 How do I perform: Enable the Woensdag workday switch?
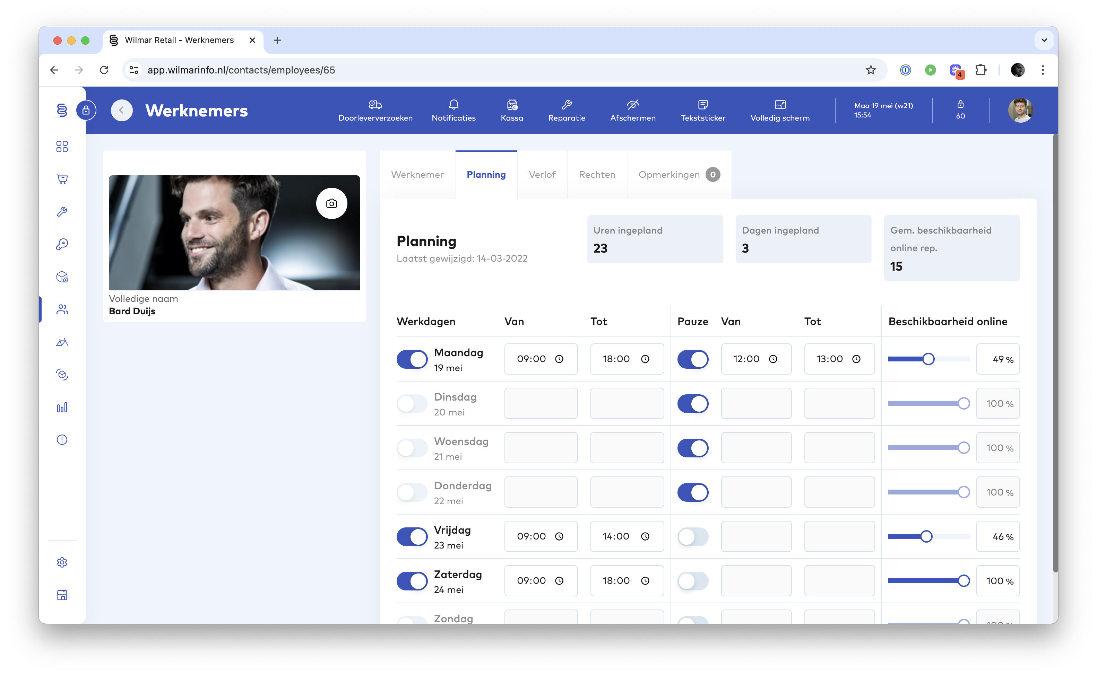coord(412,448)
